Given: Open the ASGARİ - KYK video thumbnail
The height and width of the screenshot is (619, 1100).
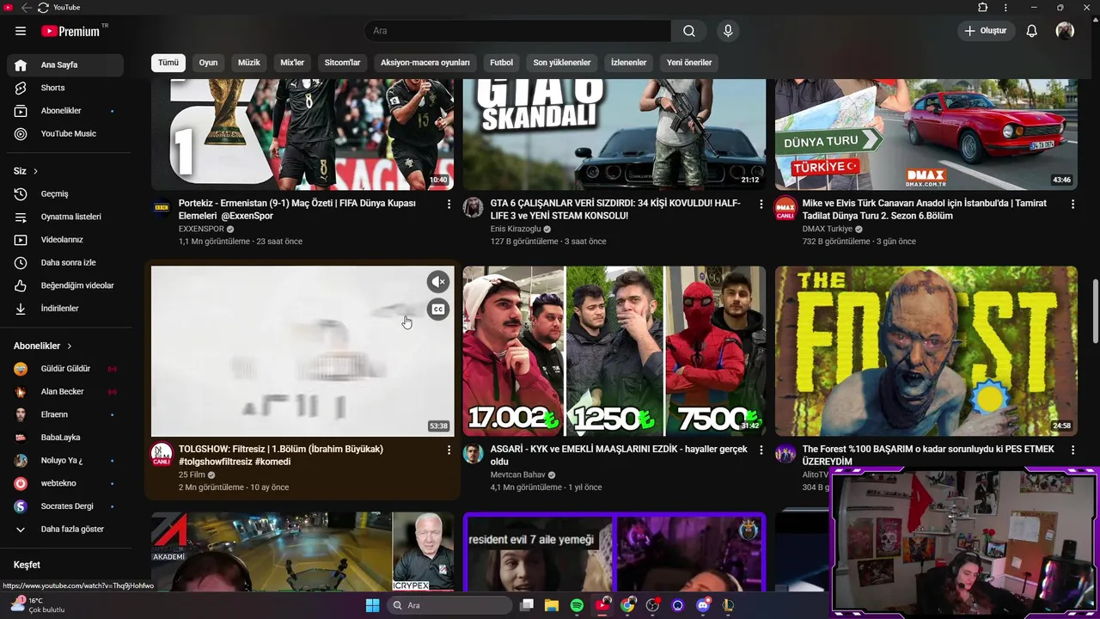Looking at the screenshot, I should pyautogui.click(x=614, y=351).
